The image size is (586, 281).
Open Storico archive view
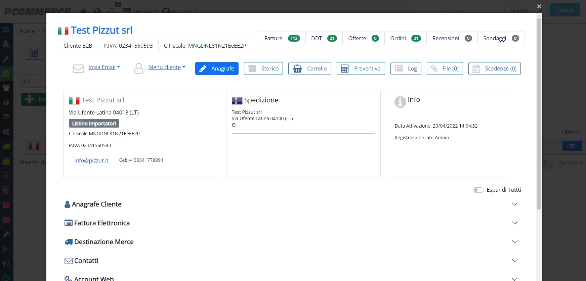click(x=263, y=68)
